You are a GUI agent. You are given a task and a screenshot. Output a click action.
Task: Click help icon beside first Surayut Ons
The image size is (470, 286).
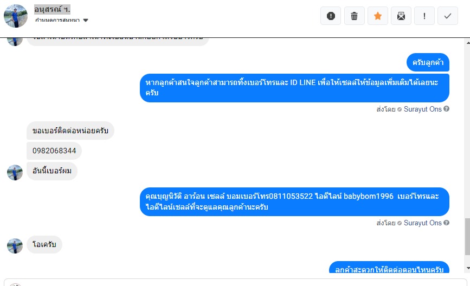tap(446, 109)
